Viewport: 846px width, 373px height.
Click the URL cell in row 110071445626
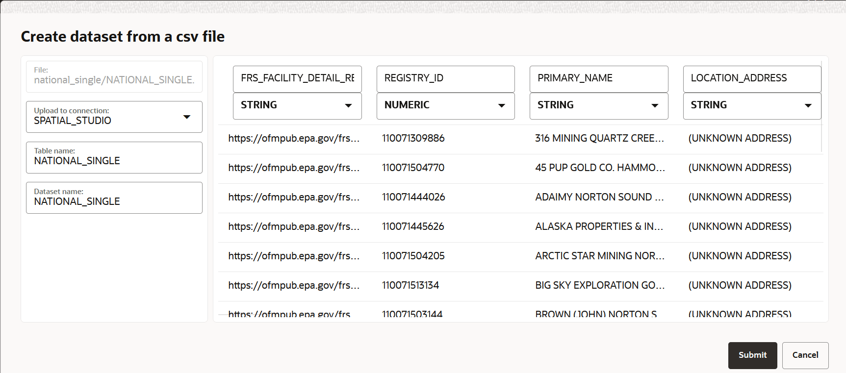pyautogui.click(x=294, y=226)
